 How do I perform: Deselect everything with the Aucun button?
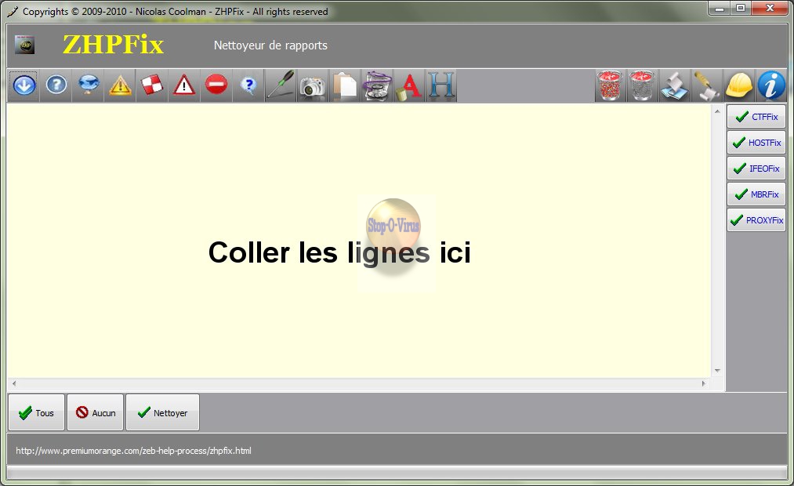click(95, 412)
